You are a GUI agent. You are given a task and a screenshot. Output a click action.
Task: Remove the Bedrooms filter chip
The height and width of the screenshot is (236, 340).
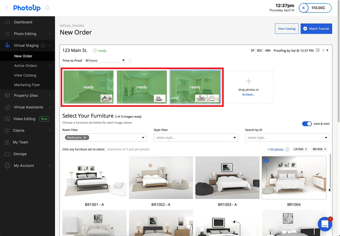coord(85,137)
